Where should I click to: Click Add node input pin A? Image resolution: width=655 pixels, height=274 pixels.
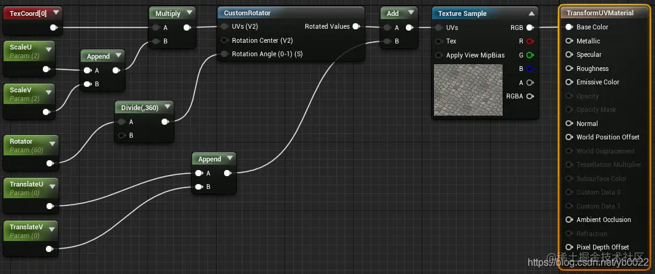tap(387, 28)
